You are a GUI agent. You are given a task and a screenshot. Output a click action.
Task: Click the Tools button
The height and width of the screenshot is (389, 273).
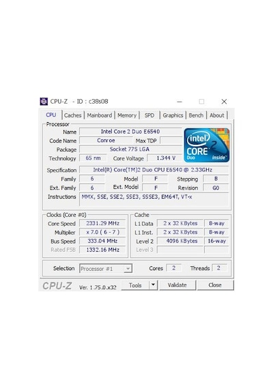pyautogui.click(x=135, y=285)
